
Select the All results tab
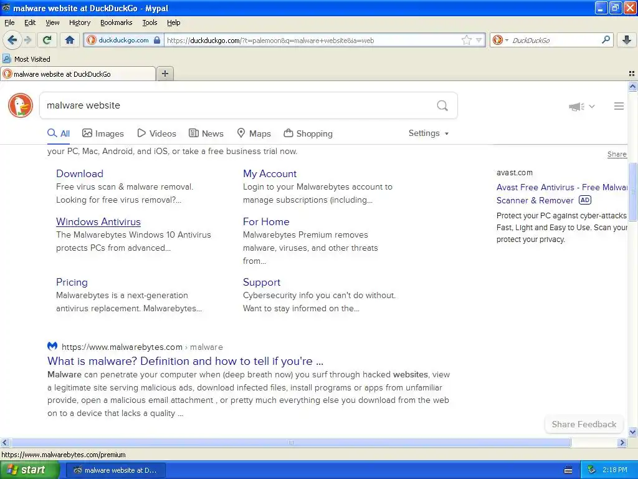click(59, 133)
